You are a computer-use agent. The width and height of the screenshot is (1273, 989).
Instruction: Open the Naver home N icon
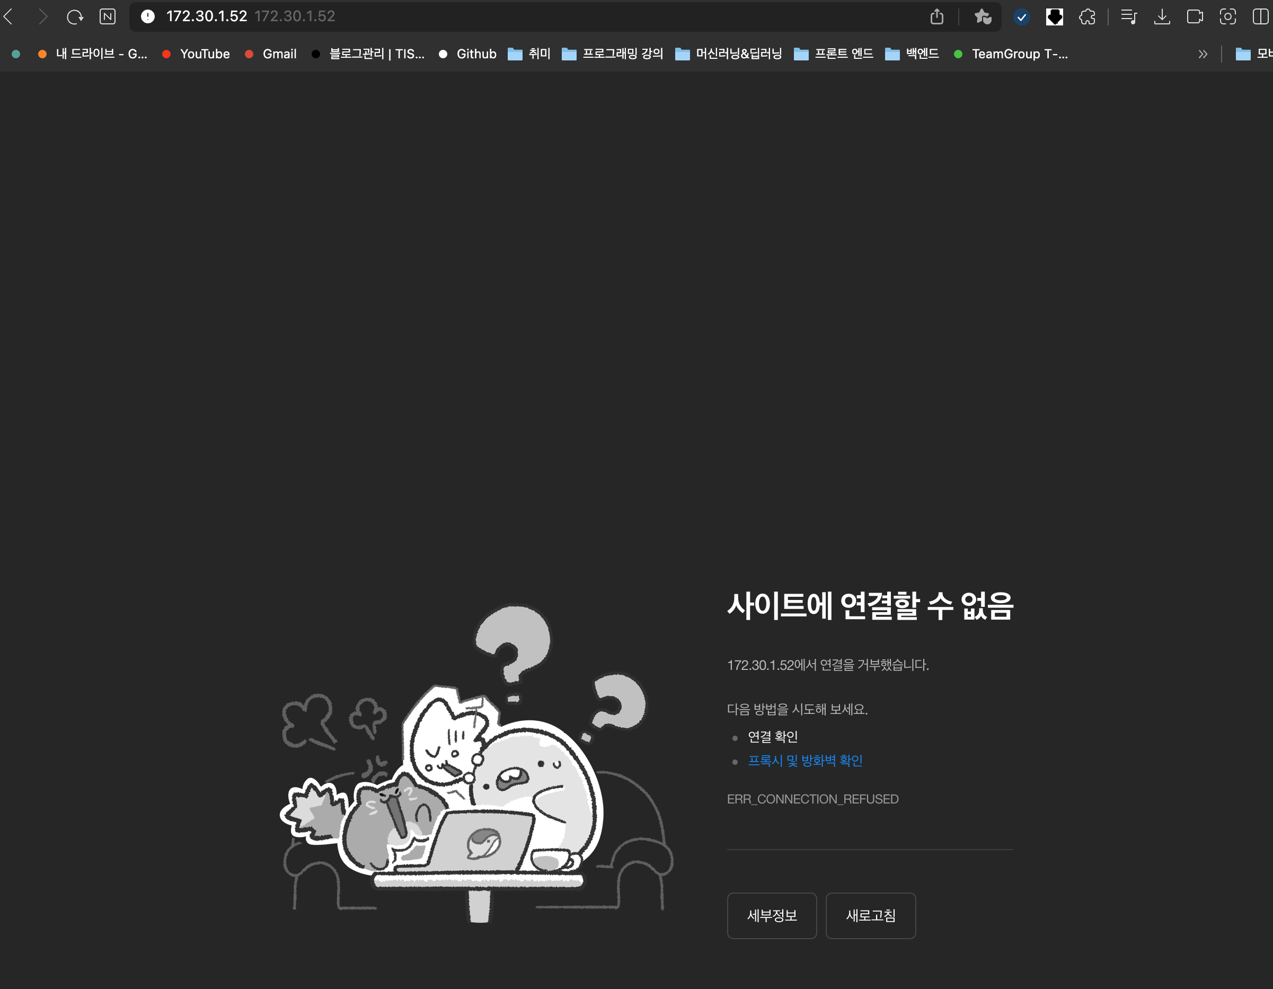(107, 16)
